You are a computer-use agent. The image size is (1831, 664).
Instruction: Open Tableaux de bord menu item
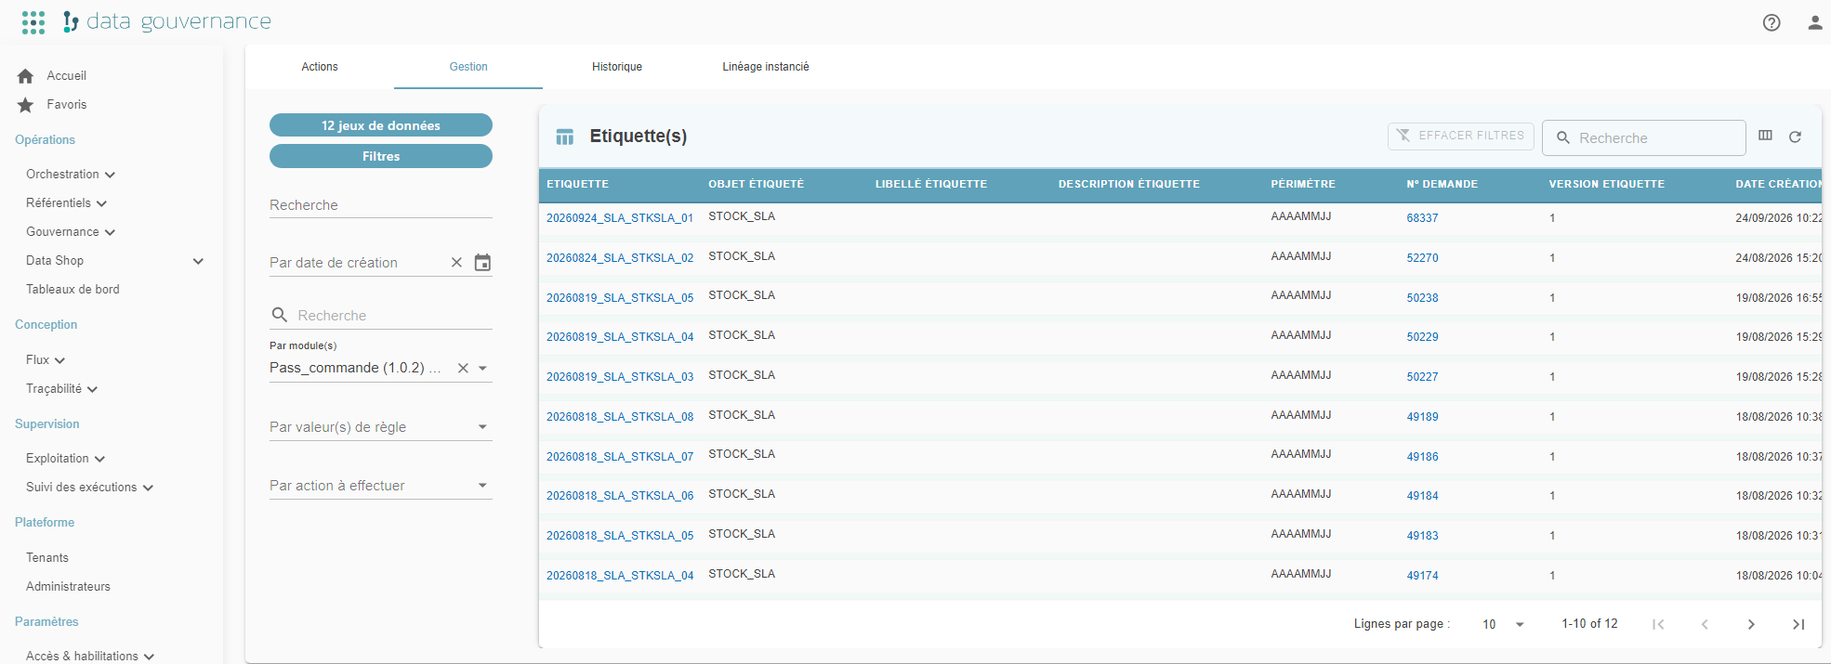coord(72,290)
